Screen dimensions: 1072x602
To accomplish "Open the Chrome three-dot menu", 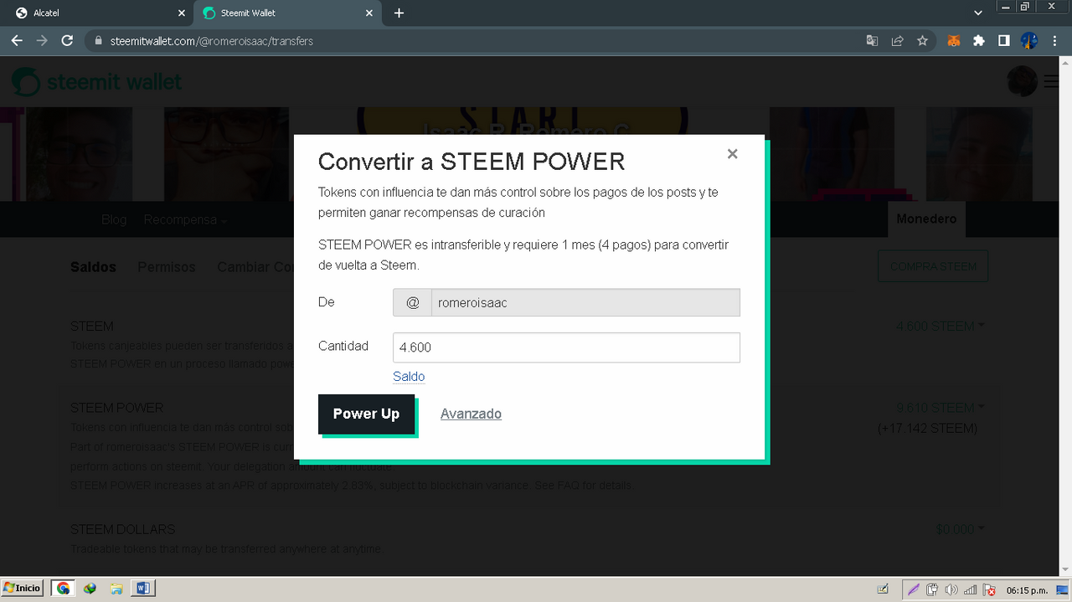I will point(1054,40).
